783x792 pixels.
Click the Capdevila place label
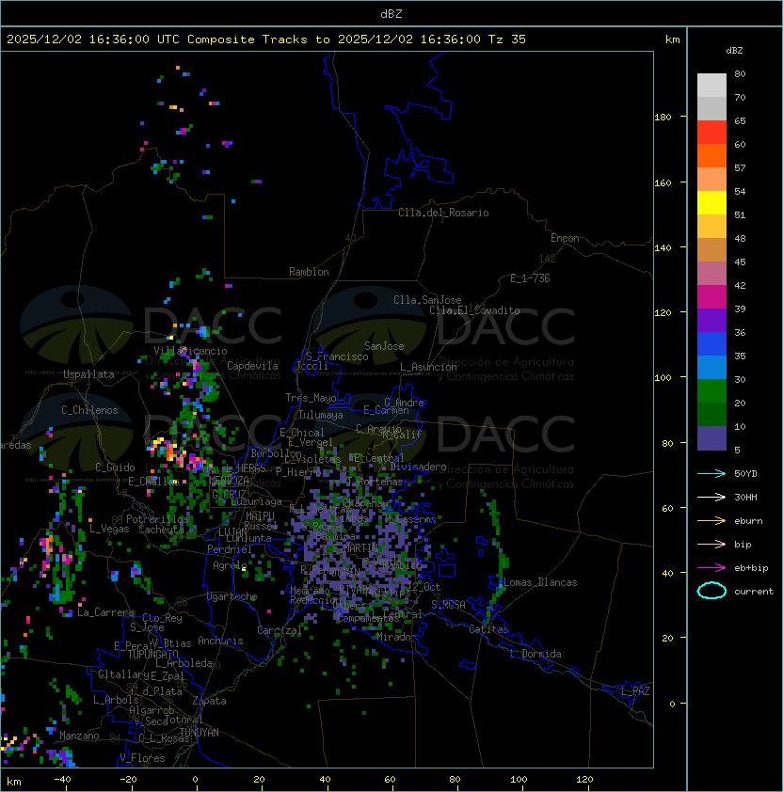[x=252, y=365]
